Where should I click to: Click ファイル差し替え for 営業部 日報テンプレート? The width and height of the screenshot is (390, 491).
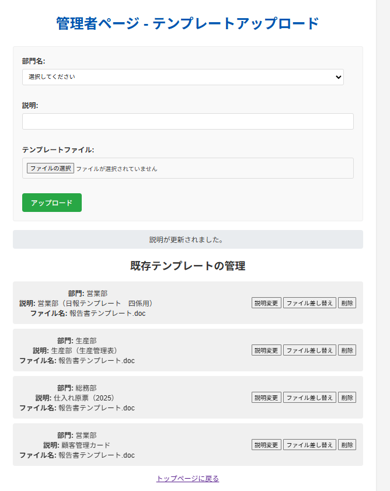pyautogui.click(x=309, y=303)
